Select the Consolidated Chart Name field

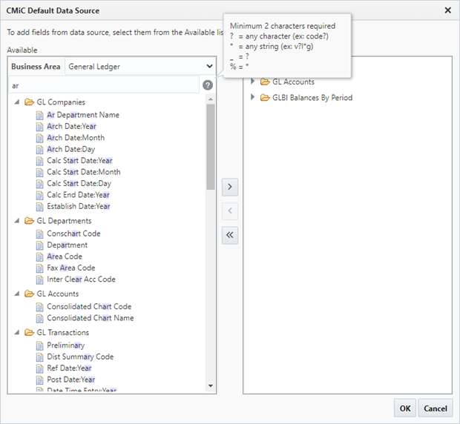[91, 318]
